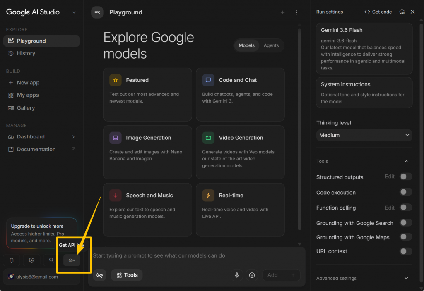This screenshot has width=424, height=291.
Task: Click the Documentation external link arrow
Action: (x=73, y=149)
